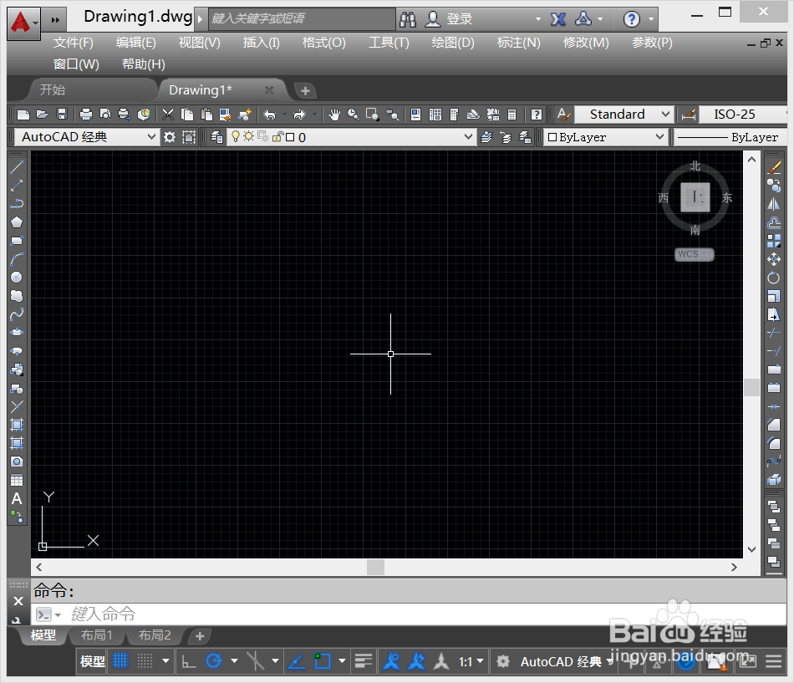The width and height of the screenshot is (794, 683).
Task: Select the Arc drawing tool
Action: coord(17,259)
